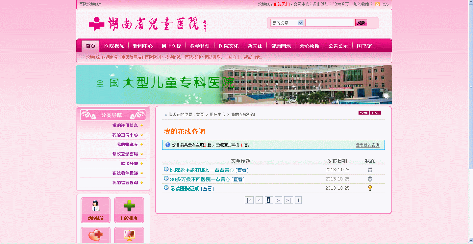Viewport: 473px width, 244px height.
Task: Open 新闻中心 in the navigation bar
Action: 143,46
